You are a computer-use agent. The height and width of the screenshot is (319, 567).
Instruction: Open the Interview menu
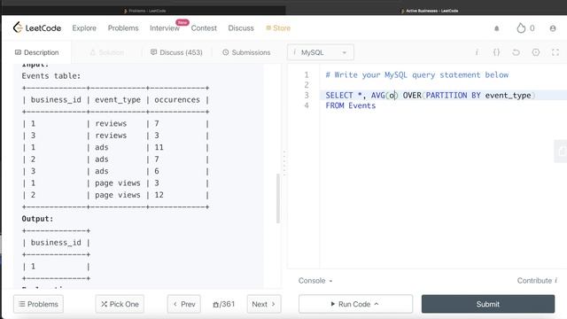[x=165, y=27]
